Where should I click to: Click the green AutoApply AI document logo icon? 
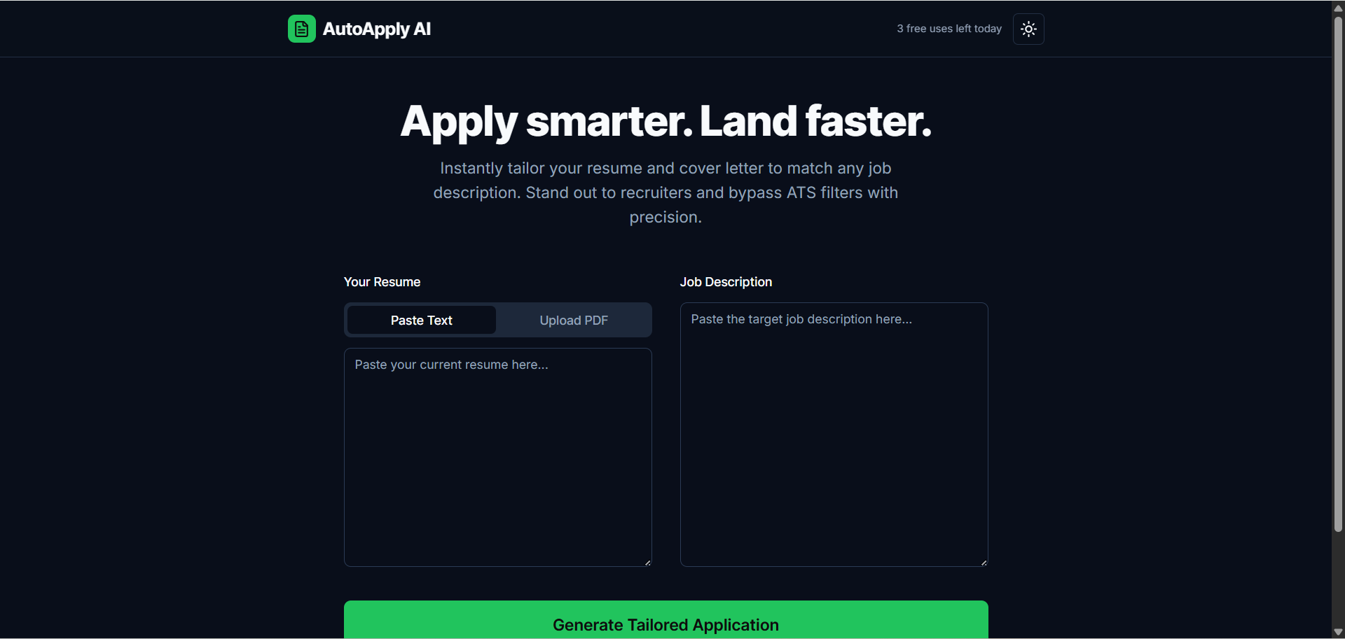click(x=301, y=29)
